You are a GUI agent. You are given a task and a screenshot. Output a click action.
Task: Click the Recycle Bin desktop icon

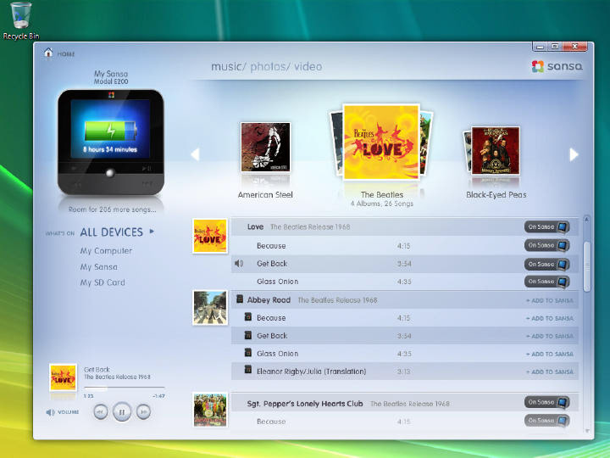(22, 17)
